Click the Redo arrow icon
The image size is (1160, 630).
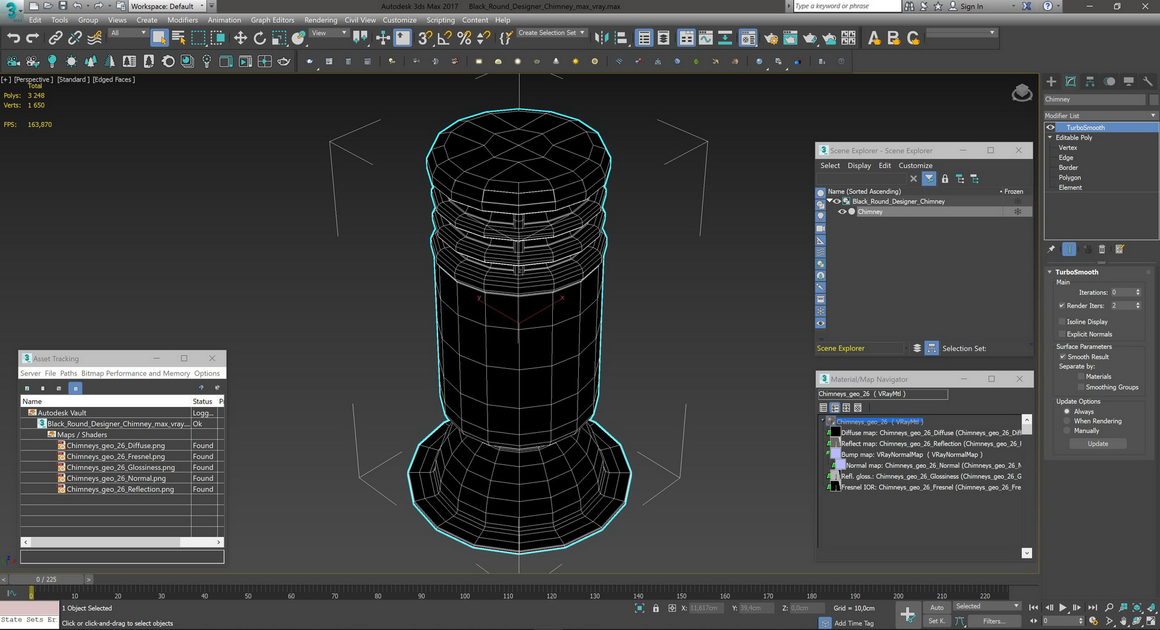tap(33, 38)
